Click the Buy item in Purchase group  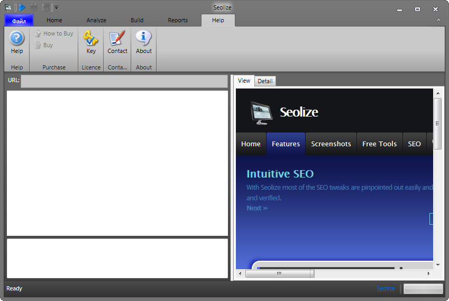(43, 45)
